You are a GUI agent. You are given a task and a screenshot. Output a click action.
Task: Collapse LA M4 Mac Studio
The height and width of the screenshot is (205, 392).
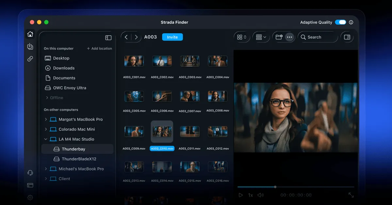[46, 139]
